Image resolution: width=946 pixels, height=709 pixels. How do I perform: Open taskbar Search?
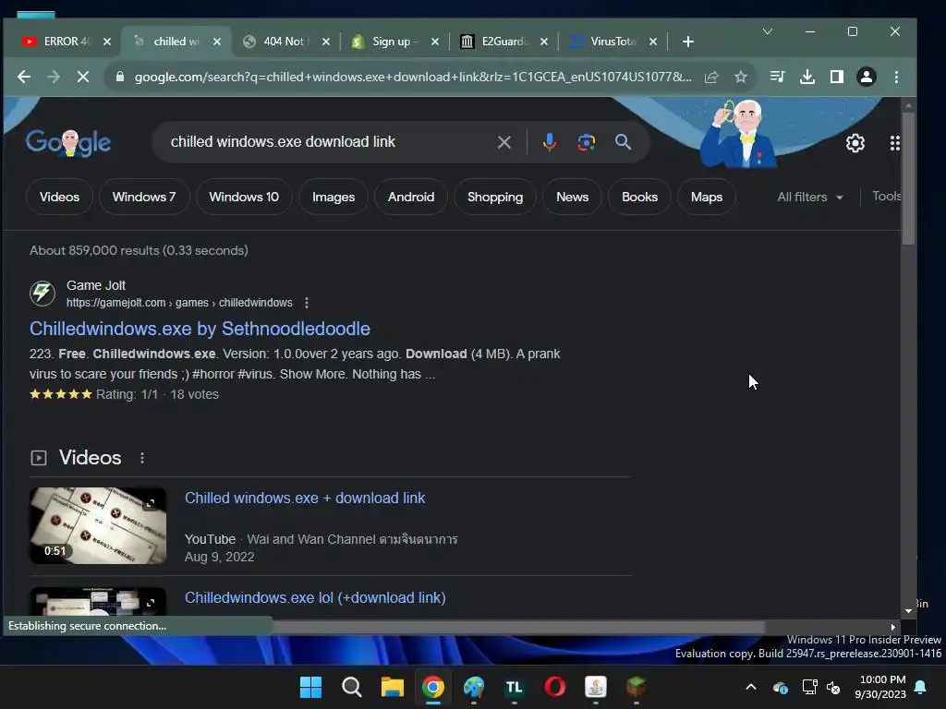(352, 687)
